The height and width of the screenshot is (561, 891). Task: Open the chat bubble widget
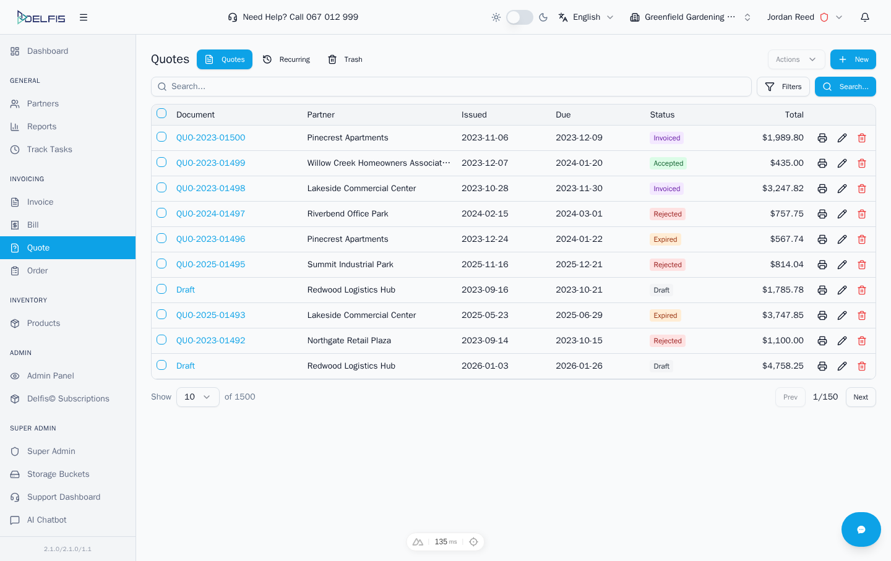[x=860, y=529]
